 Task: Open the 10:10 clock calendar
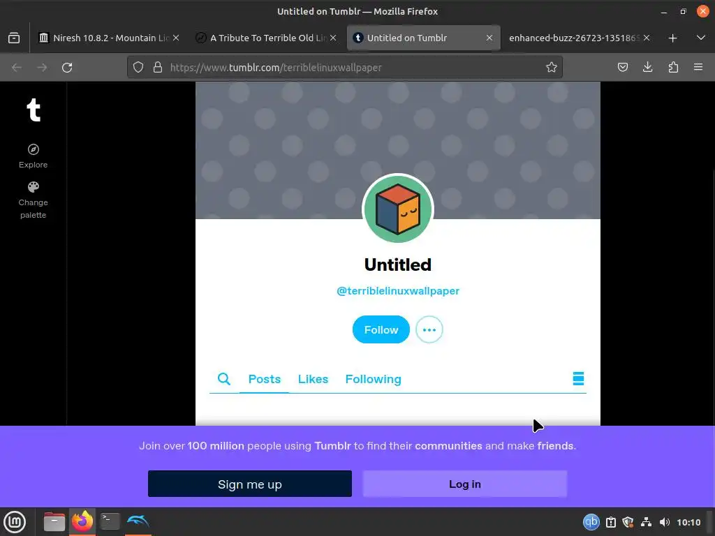tap(688, 522)
